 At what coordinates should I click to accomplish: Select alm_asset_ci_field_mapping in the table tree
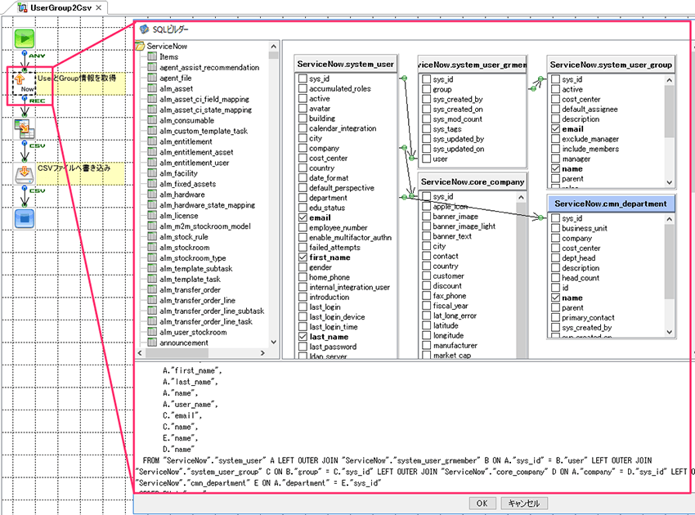(x=204, y=99)
